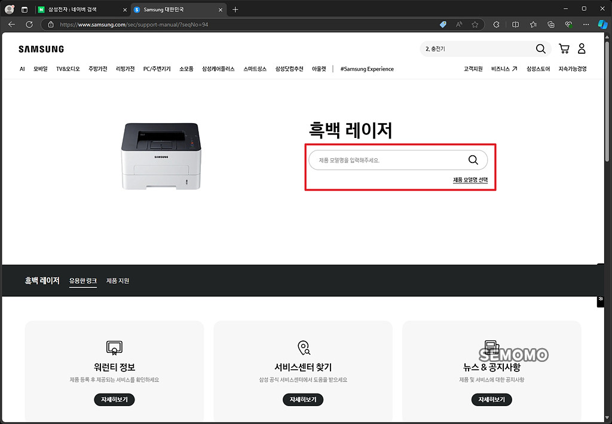Viewport: 612px width, 424px height.
Task: Open the user account icon
Action: coord(582,48)
